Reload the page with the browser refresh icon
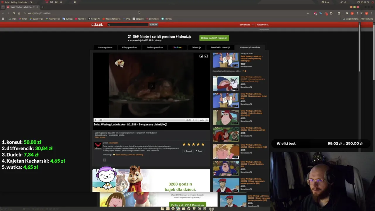This screenshot has width=375, height=211. [x=13, y=13]
